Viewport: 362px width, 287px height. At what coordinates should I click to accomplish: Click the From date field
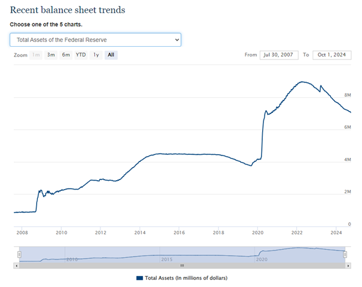pos(278,55)
